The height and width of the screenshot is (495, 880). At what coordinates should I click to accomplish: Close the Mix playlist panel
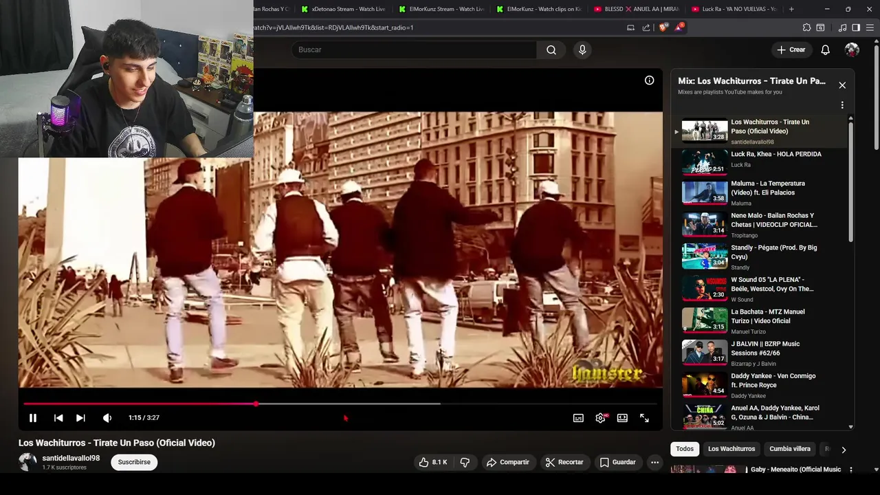[842, 85]
